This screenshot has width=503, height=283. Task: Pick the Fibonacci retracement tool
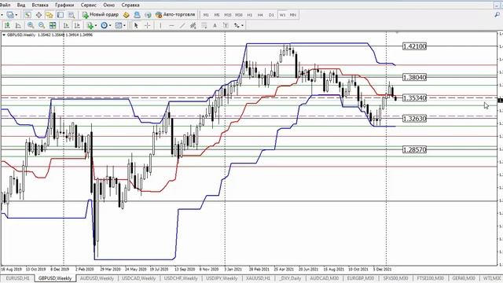pos(204,25)
